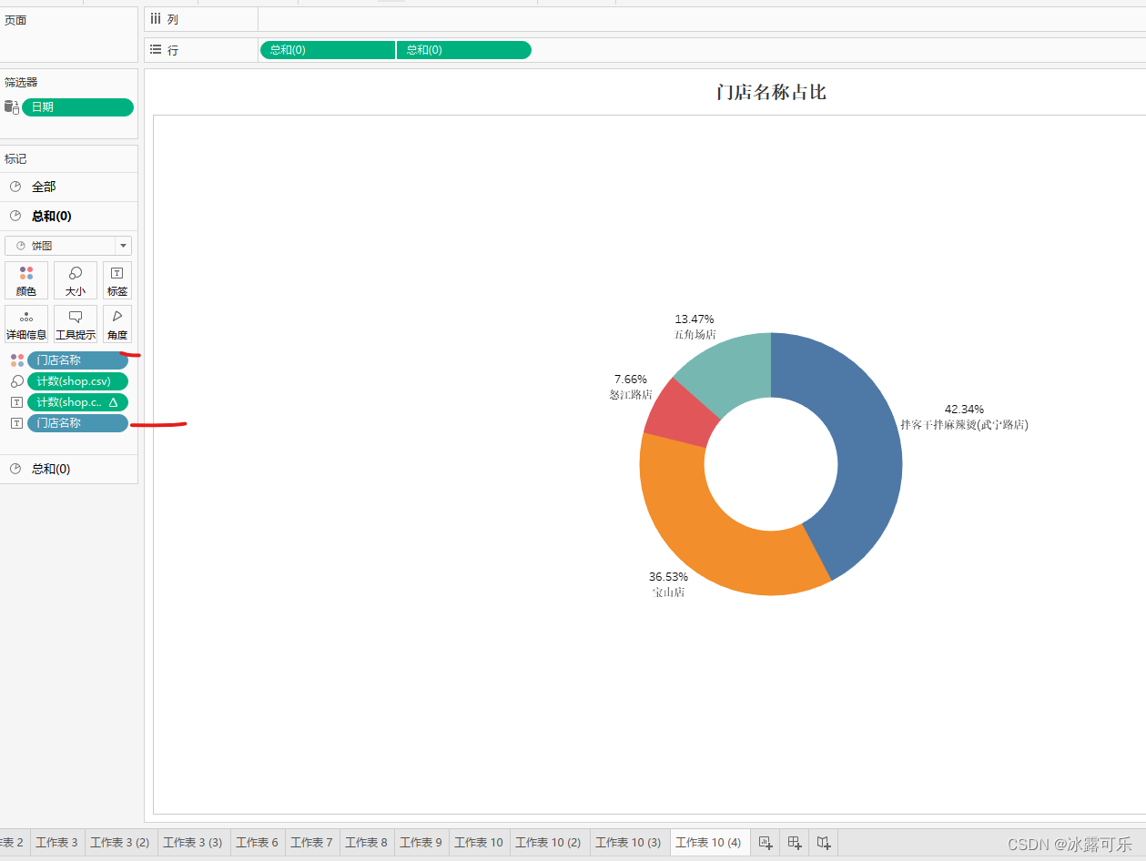
Task: Switch to 工作表 7 tab
Action: click(x=312, y=843)
